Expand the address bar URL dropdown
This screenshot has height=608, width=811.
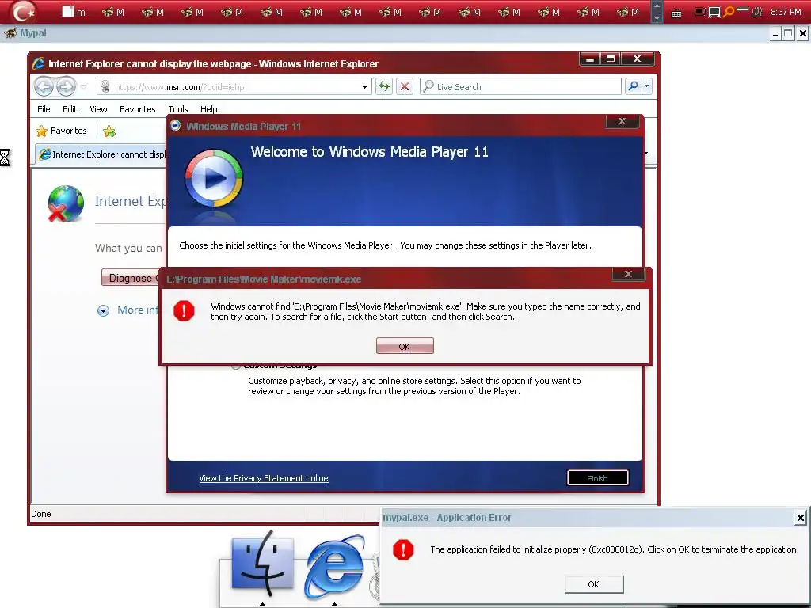[364, 87]
